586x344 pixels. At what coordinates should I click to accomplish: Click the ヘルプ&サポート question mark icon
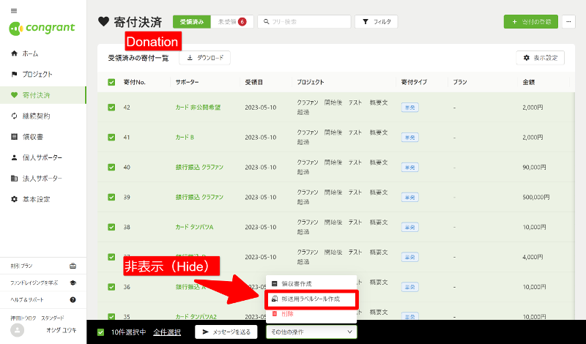(73, 299)
